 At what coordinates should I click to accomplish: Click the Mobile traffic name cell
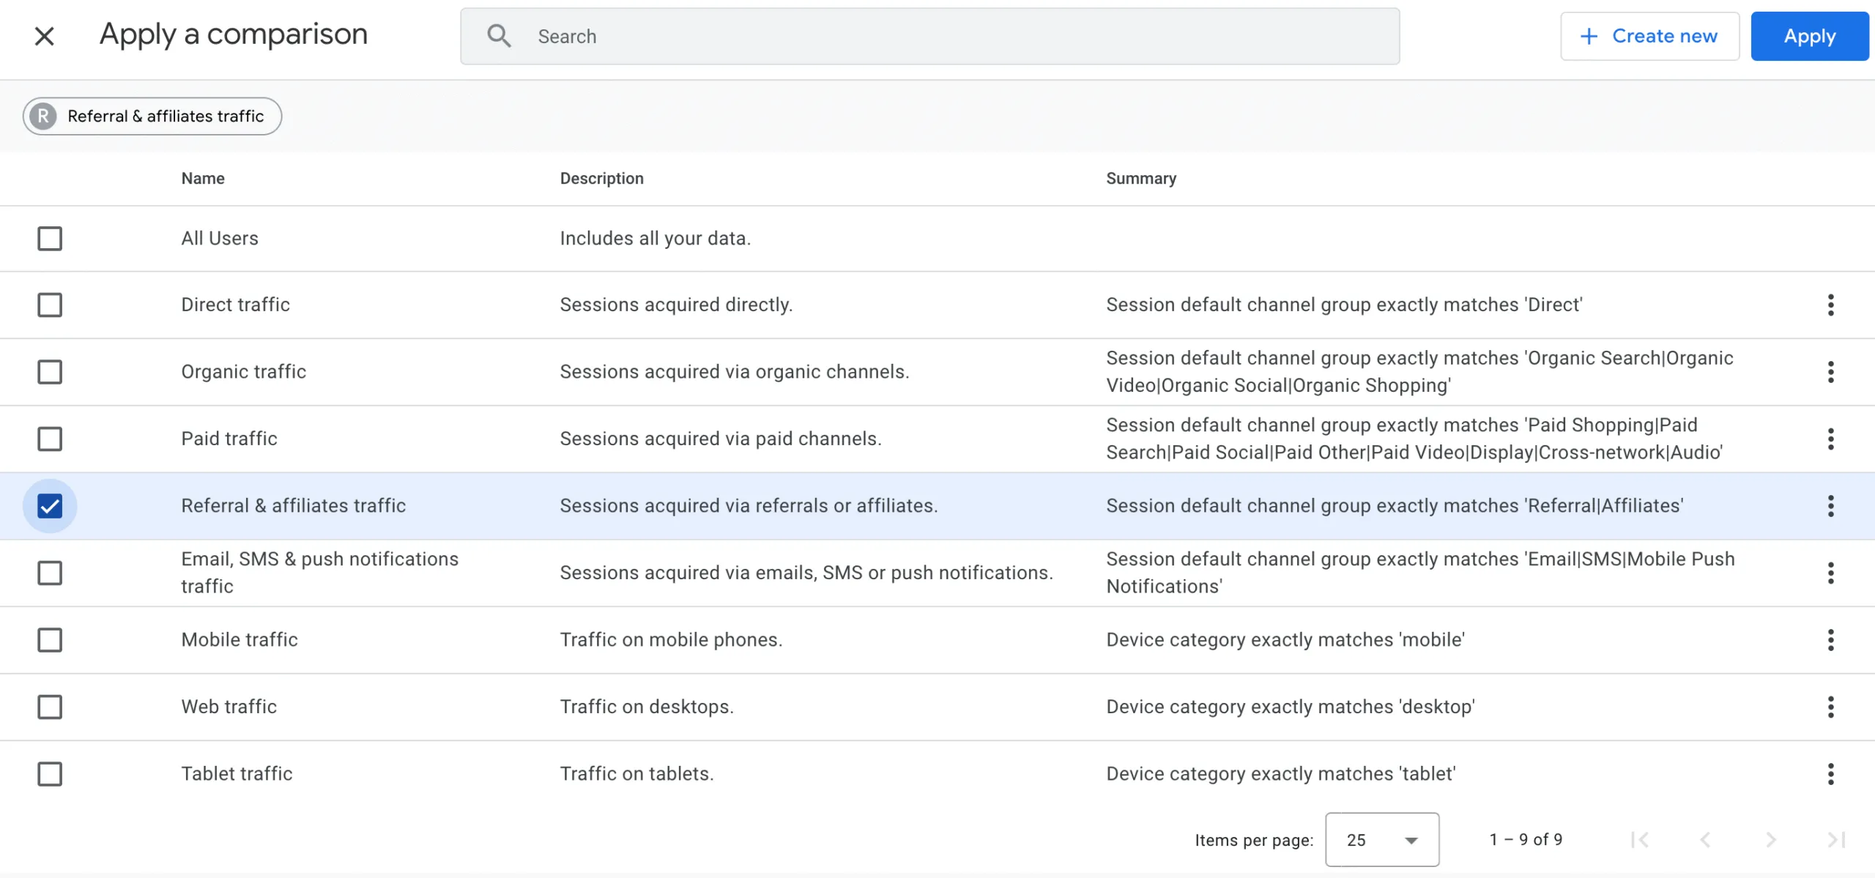point(240,640)
